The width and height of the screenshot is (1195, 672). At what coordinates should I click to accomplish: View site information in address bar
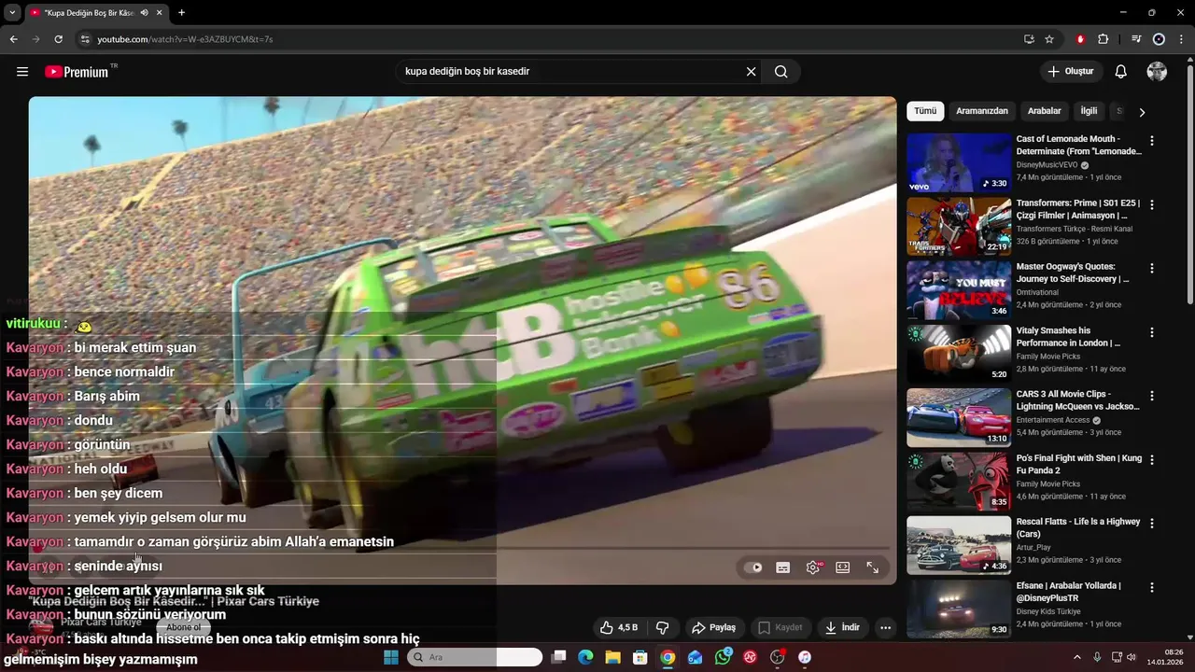click(85, 39)
